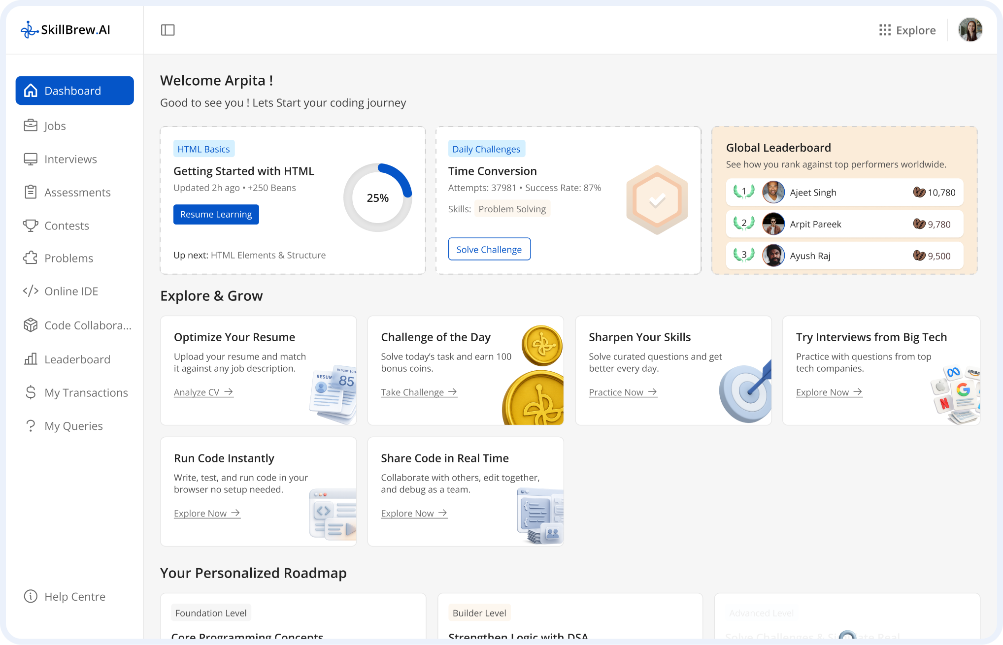The width and height of the screenshot is (1003, 645).
Task: Open Code Collaboration cube icon
Action: click(31, 325)
